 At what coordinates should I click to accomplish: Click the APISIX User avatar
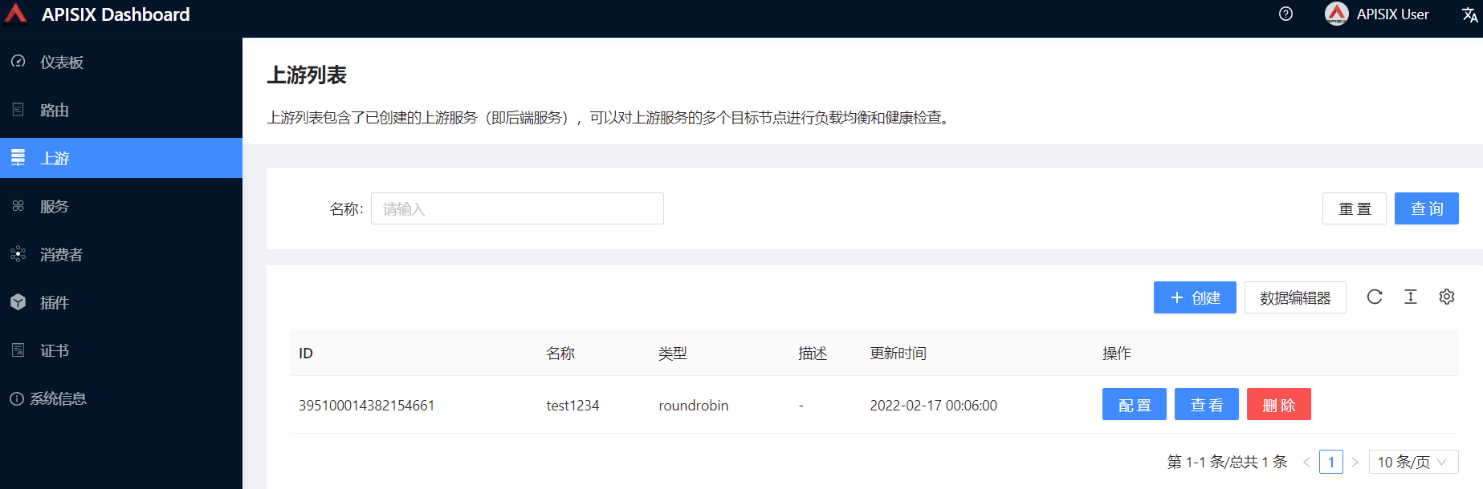coord(1336,14)
